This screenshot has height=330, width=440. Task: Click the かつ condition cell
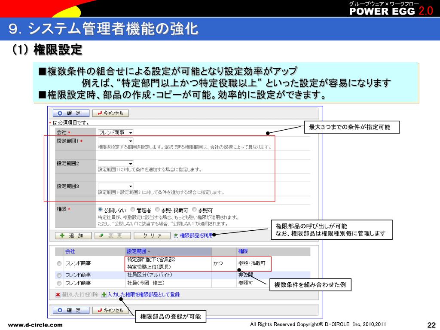point(218,263)
